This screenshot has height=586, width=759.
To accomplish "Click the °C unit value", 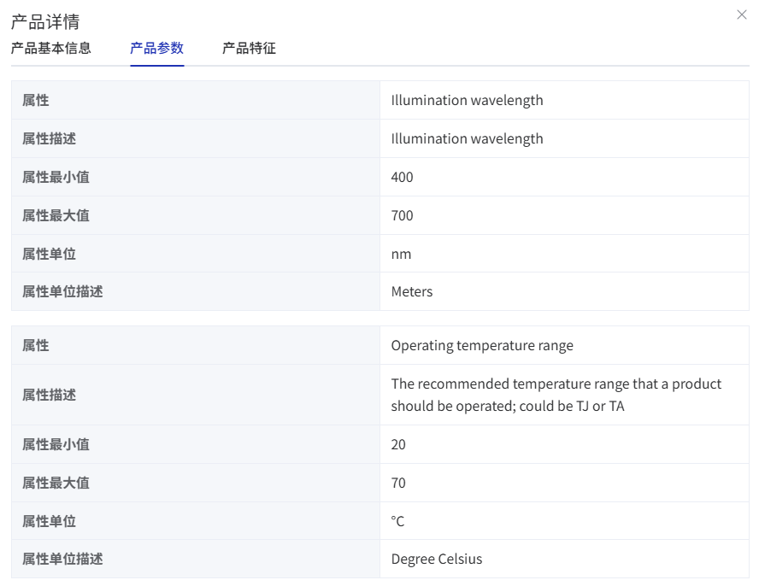I will pos(398,521).
